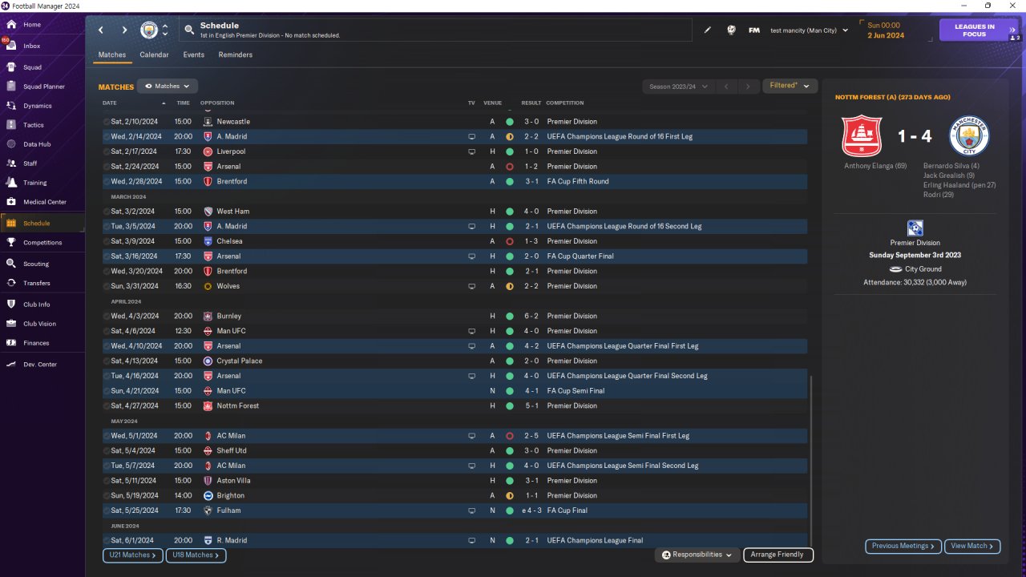Open the Dev. Center sidebar icon
The image size is (1026, 577).
pos(11,365)
